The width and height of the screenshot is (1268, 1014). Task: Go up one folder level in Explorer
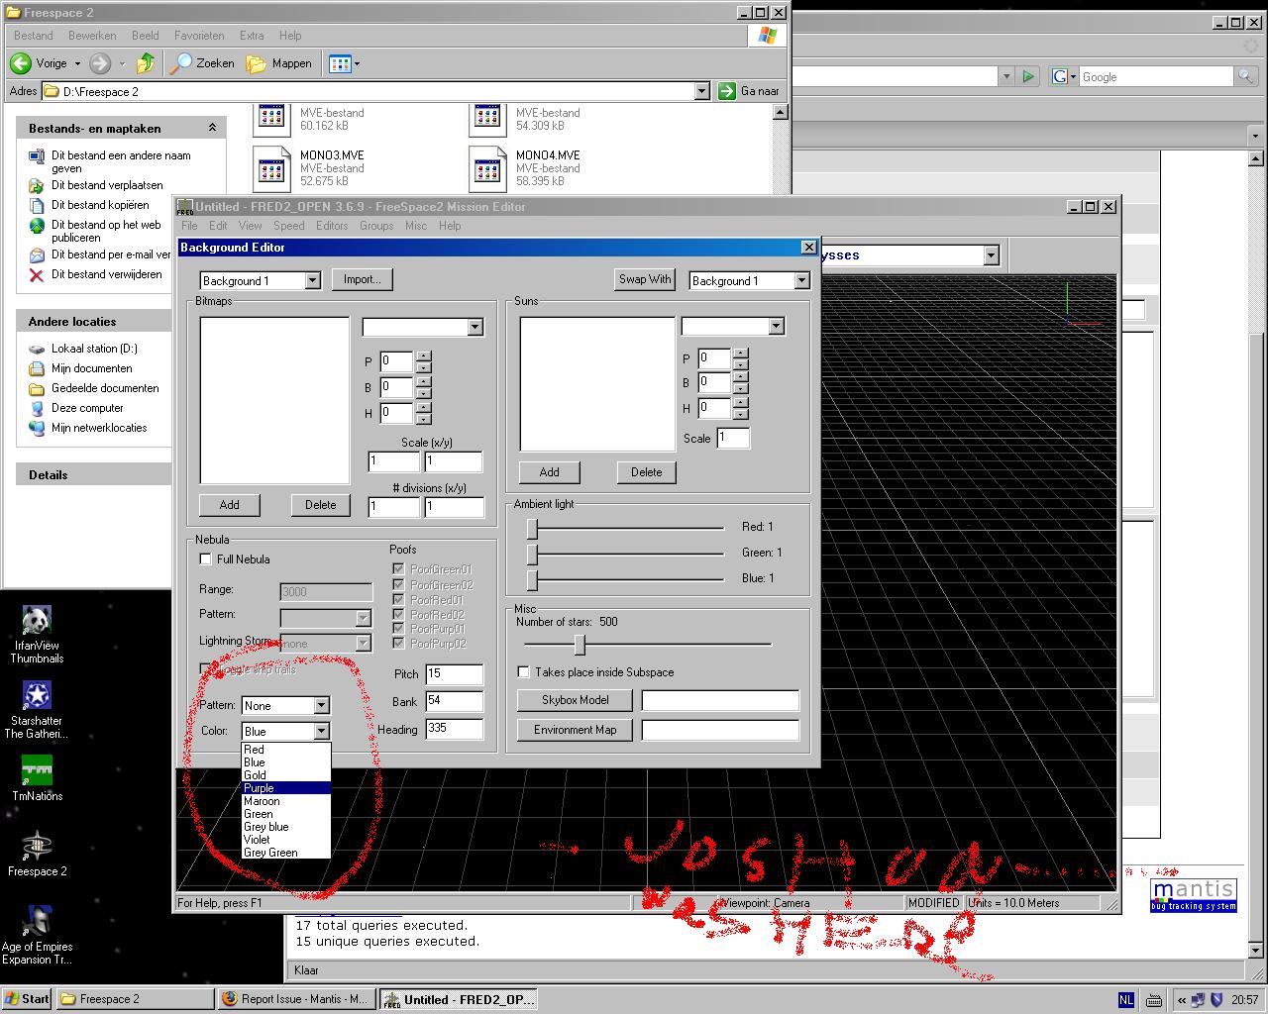click(x=146, y=63)
